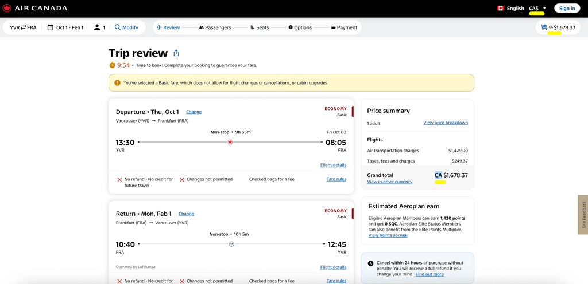
Task: Go to the Passengers step
Action: tap(215, 27)
